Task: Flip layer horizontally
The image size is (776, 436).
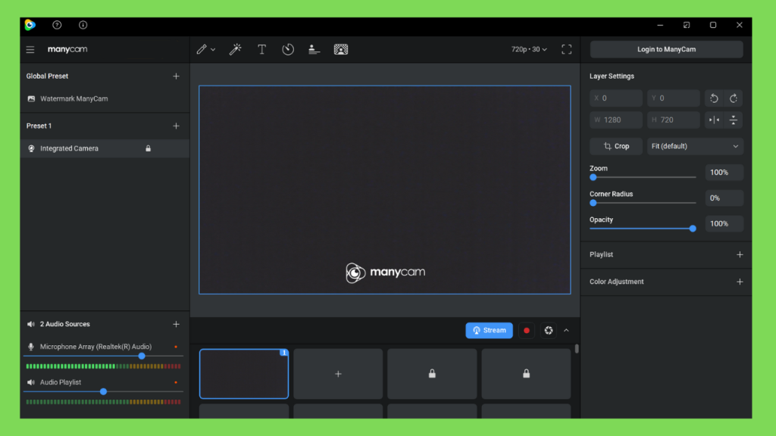Action: click(x=714, y=120)
